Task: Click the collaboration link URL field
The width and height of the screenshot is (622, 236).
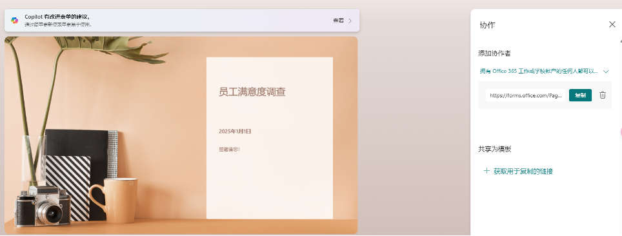Action: click(x=526, y=95)
